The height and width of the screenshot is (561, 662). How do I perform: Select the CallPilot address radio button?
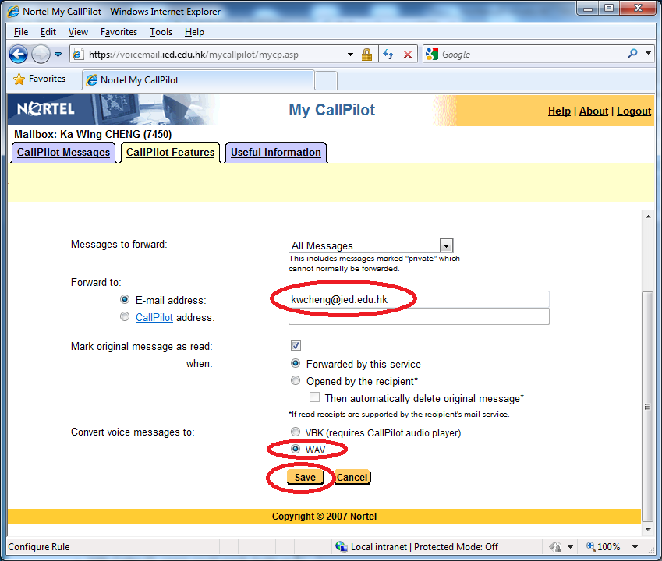tap(125, 317)
